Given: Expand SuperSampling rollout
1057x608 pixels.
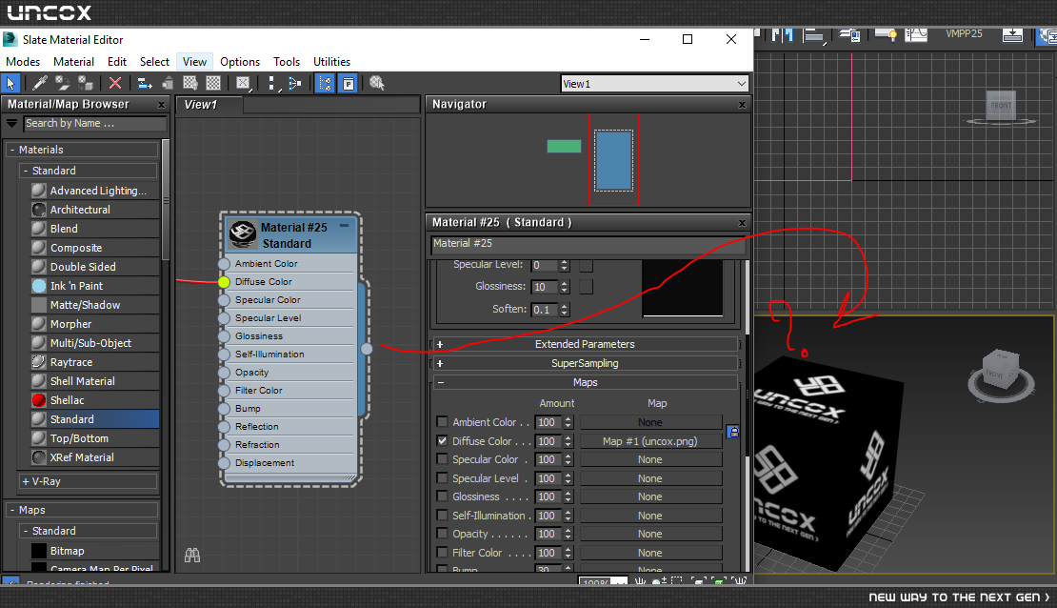Looking at the screenshot, I should tap(585, 363).
